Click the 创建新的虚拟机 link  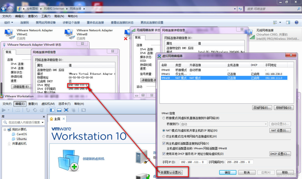tap(93, 159)
